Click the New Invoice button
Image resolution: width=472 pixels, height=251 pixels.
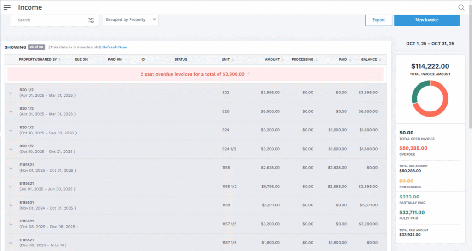[426, 20]
